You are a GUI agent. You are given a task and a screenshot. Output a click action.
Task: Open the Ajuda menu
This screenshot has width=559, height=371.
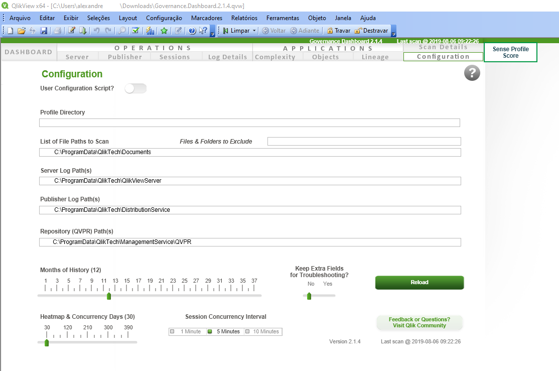click(x=368, y=18)
